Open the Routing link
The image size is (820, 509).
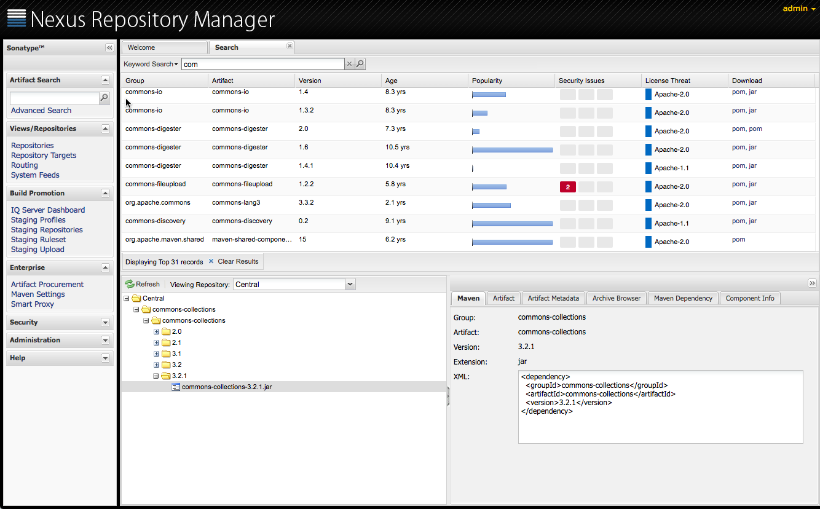pyautogui.click(x=25, y=165)
